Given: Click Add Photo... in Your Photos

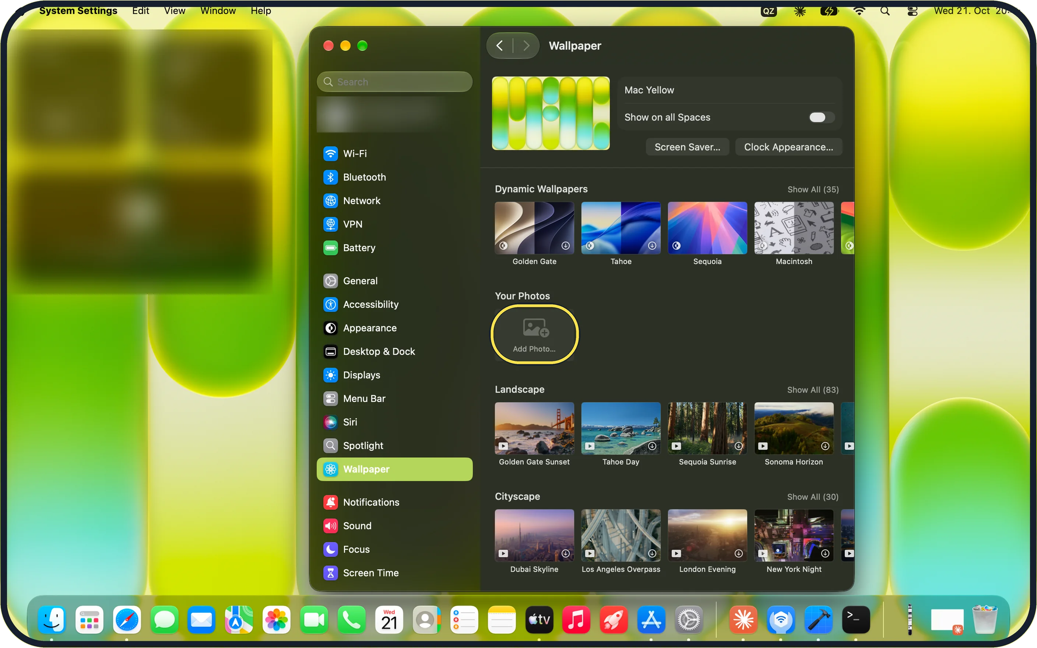Looking at the screenshot, I should coord(534,334).
